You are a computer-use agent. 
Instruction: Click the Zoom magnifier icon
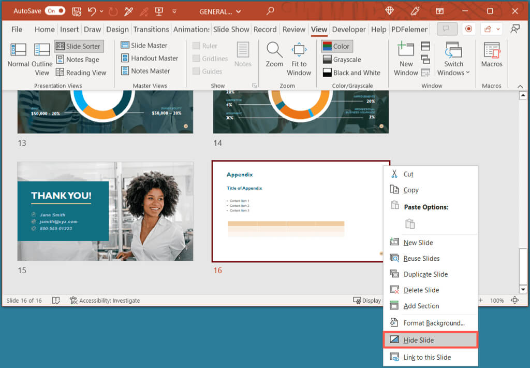click(274, 50)
